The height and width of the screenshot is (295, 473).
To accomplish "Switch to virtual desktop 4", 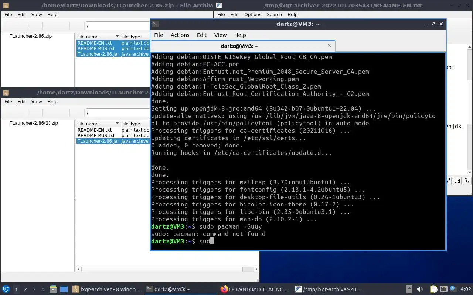I will 43,289.
